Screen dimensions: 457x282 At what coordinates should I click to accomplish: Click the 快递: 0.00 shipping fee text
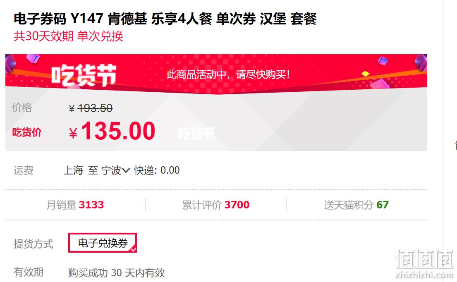(157, 170)
